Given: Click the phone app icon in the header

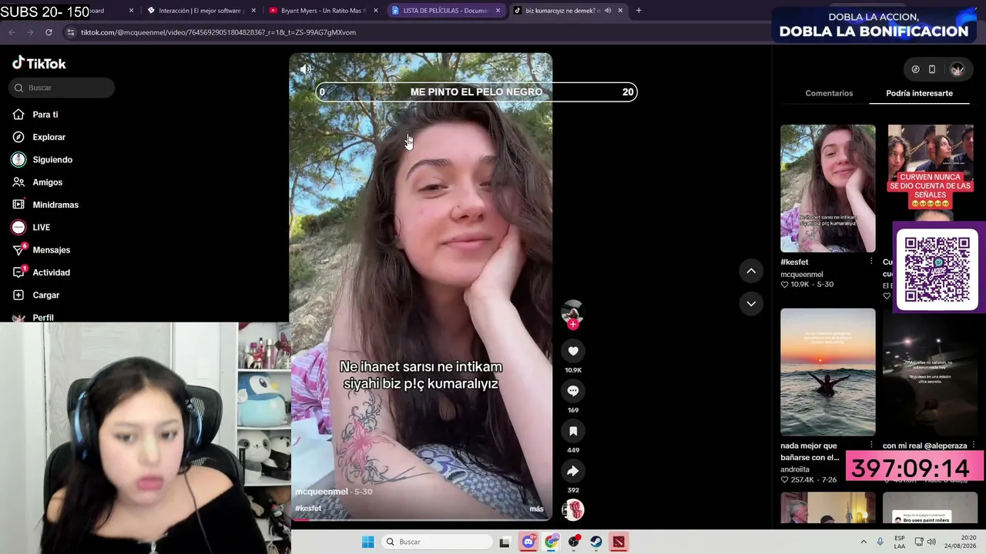Looking at the screenshot, I should (x=932, y=69).
